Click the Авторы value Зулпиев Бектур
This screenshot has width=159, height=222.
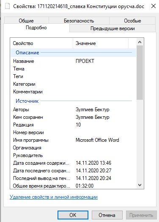point(93,110)
